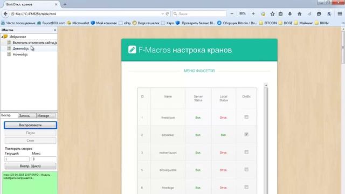Open the Xapo bookmark
This screenshot has width=345, height=194.
pos(168,23)
